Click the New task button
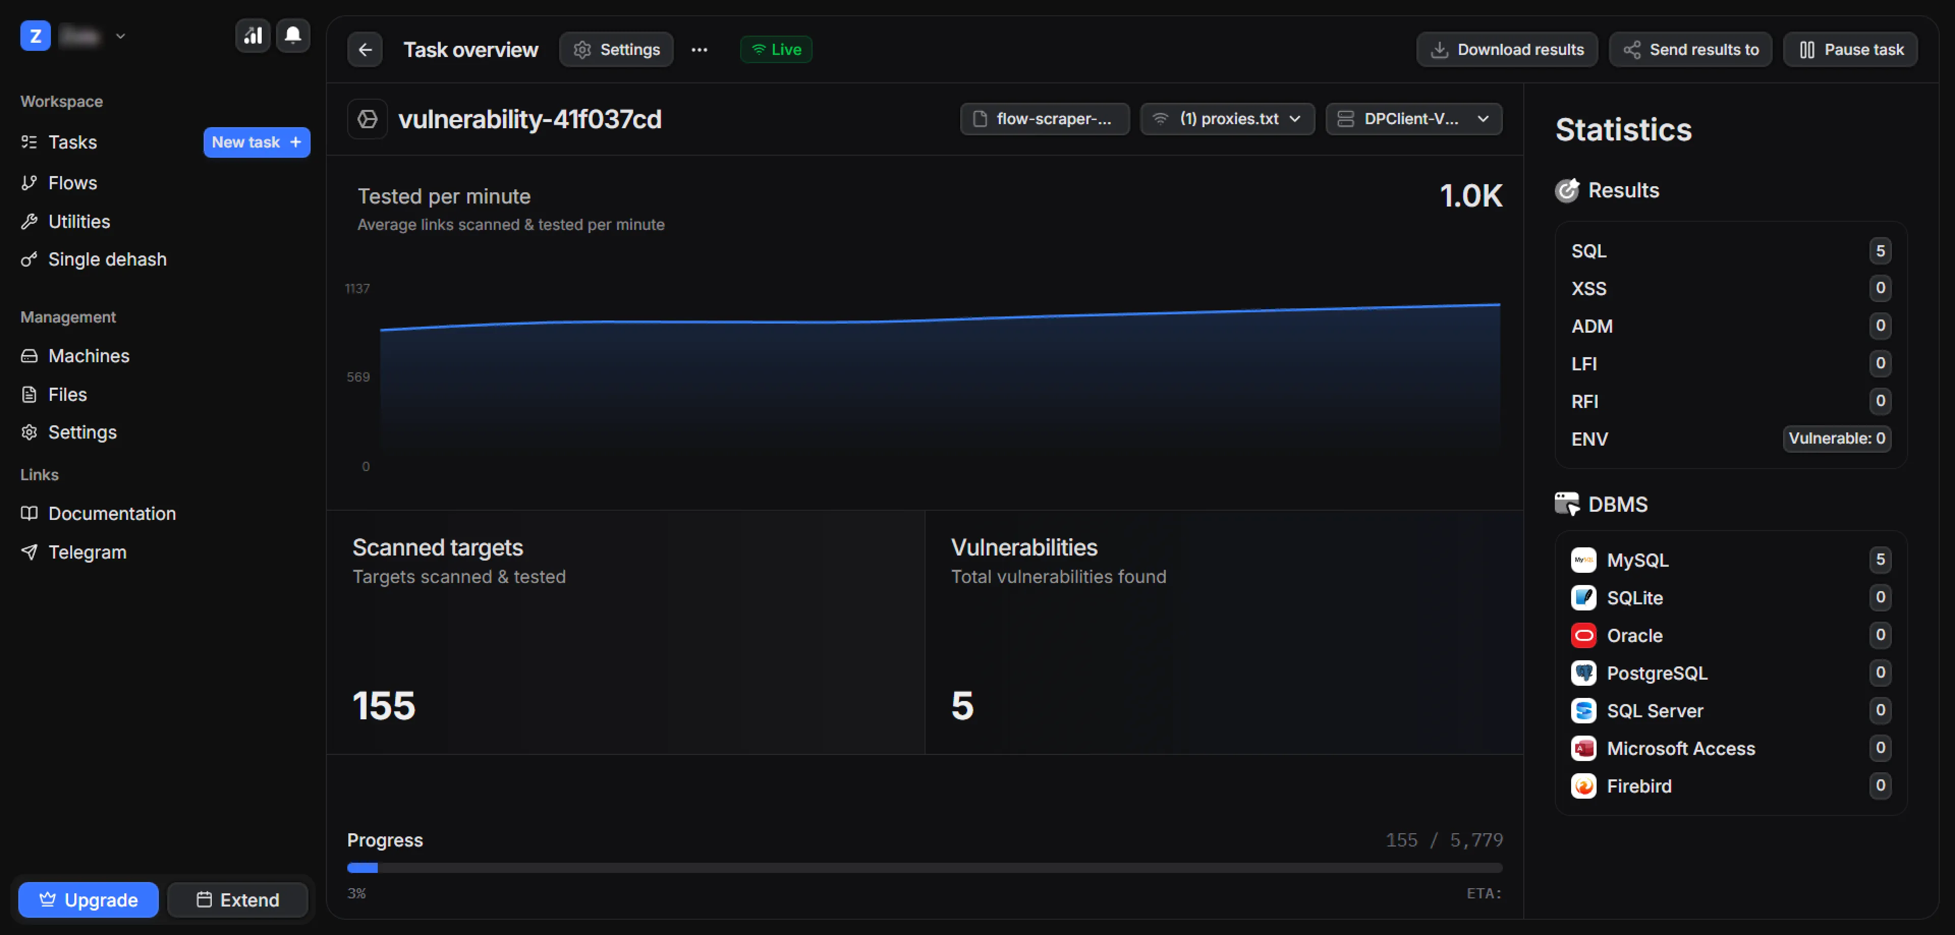This screenshot has width=1955, height=935. click(x=257, y=142)
